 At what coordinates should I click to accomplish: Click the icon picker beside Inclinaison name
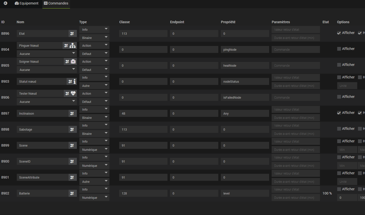tap(72, 114)
